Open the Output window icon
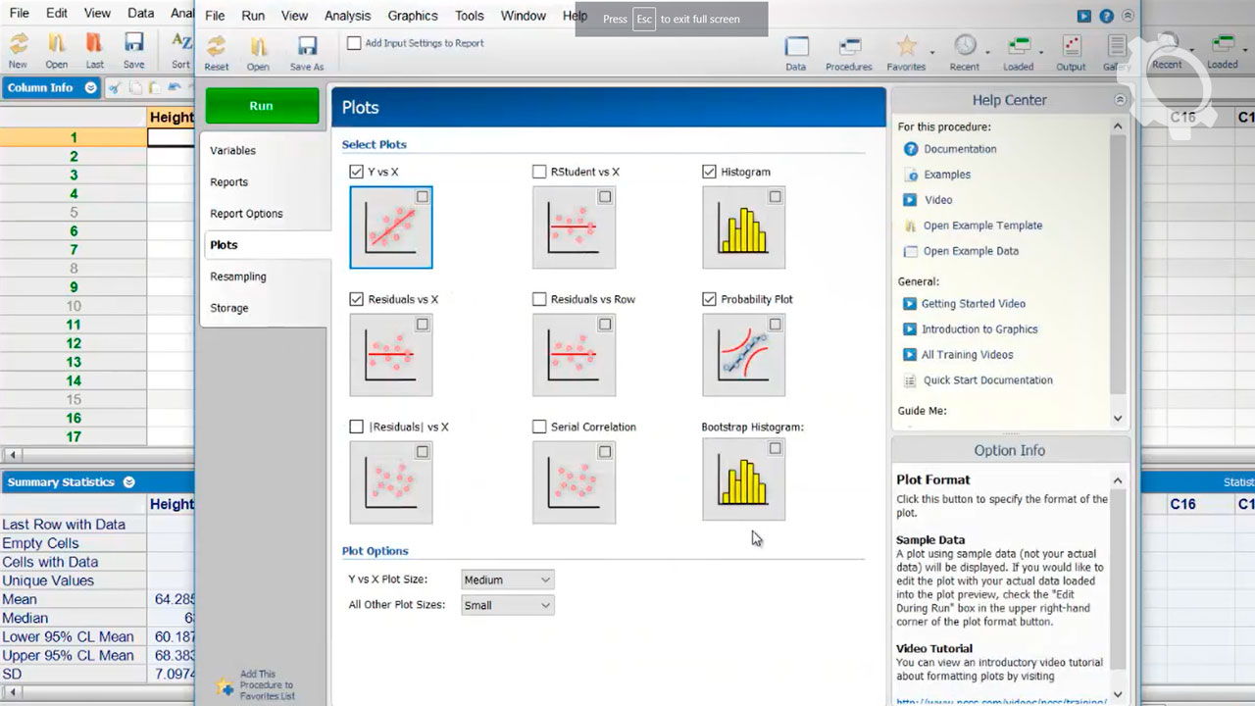This screenshot has height=706, width=1255. 1071,47
